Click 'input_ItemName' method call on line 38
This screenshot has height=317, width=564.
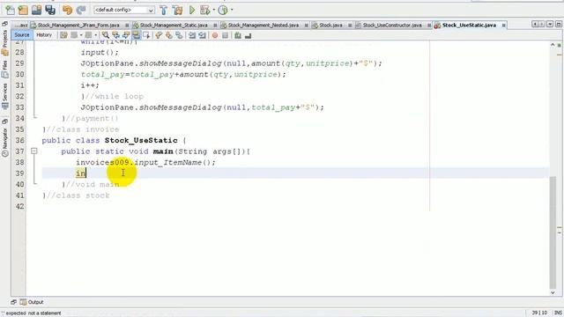point(168,162)
